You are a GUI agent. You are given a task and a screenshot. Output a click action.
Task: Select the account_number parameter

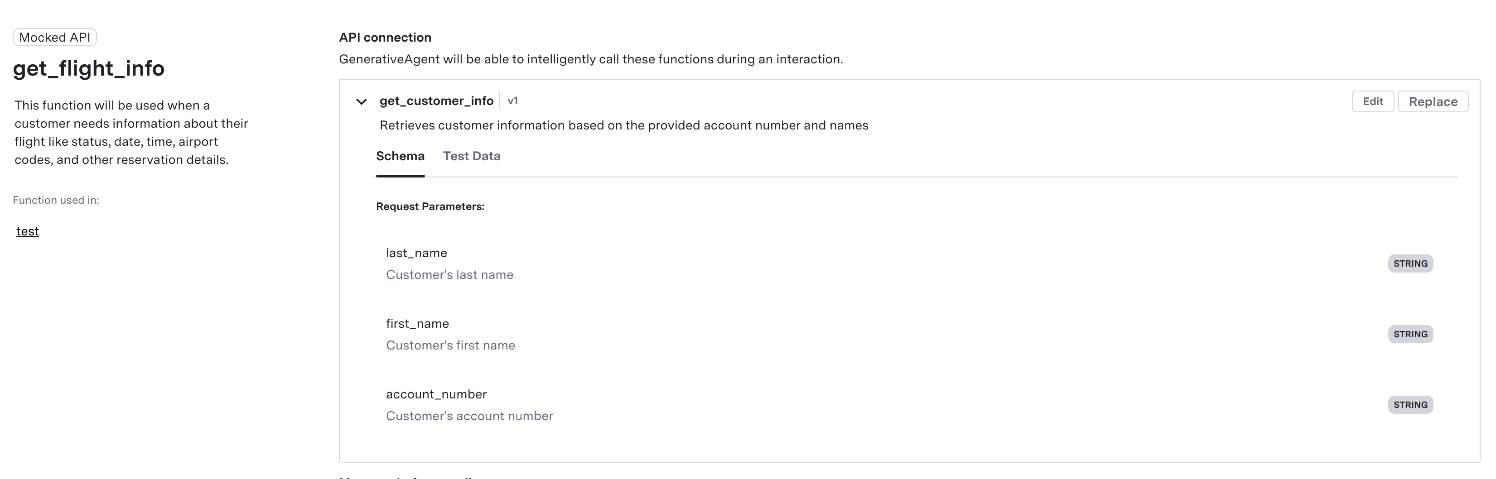(436, 394)
